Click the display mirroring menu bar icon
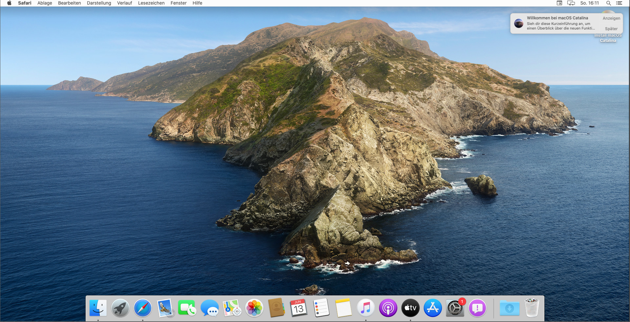Viewport: 630px width, 322px height. point(571,3)
